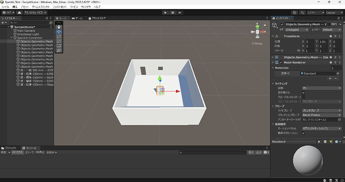Click Mesh Renderer help icon

pos(330,62)
